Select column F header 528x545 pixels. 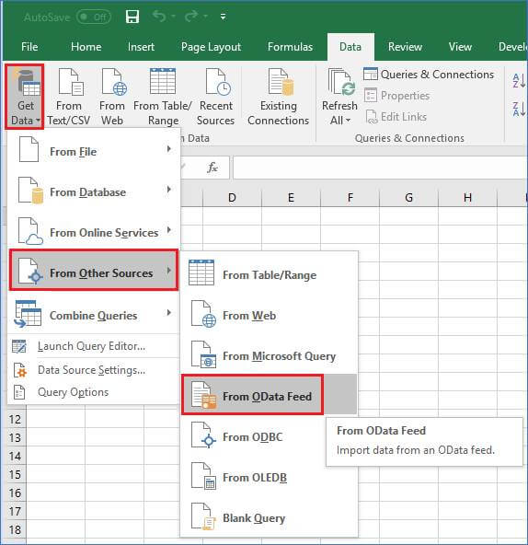tap(350, 197)
